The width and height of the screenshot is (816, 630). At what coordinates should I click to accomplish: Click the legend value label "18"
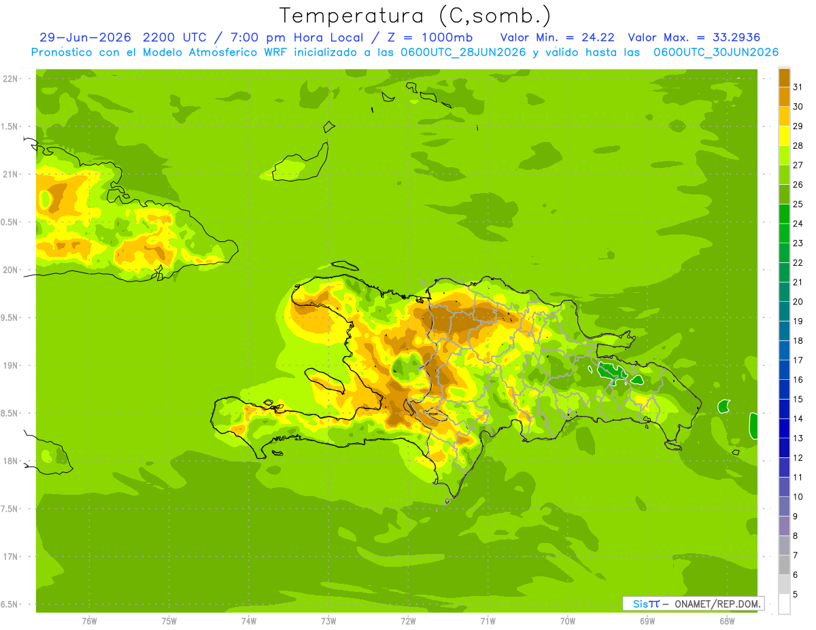(x=798, y=341)
